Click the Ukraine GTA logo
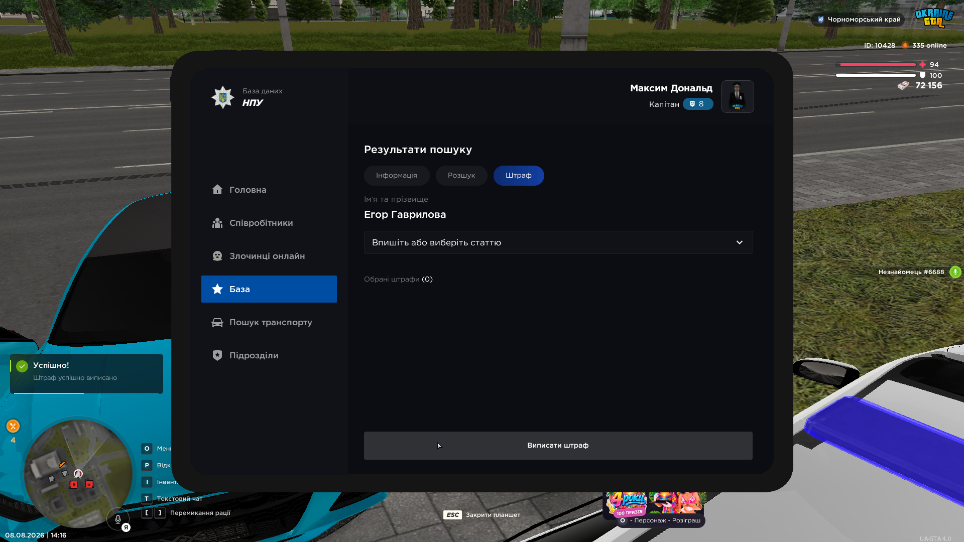This screenshot has height=542, width=964. (934, 18)
